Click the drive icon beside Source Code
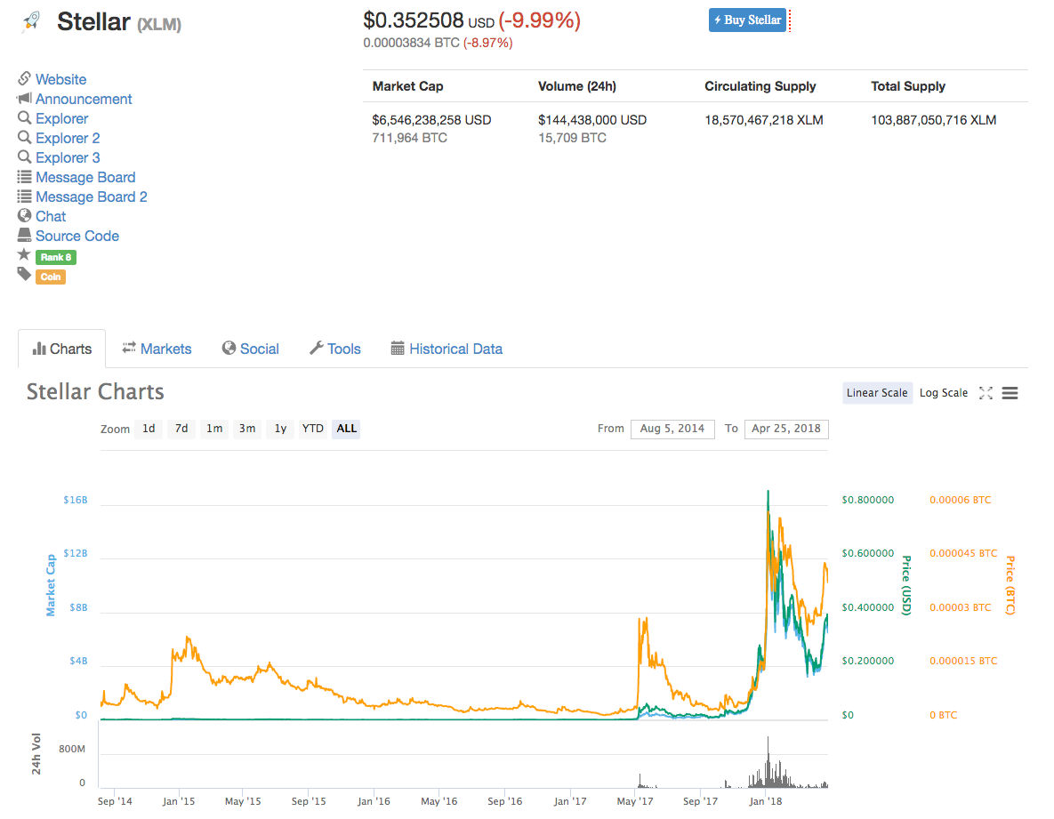1054x819 pixels. [x=24, y=235]
